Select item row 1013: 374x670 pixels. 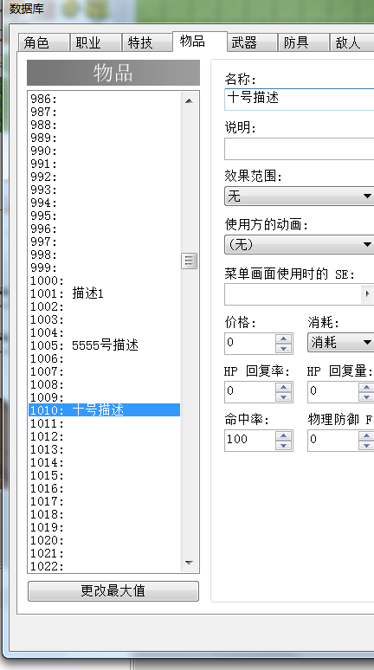click(x=104, y=449)
